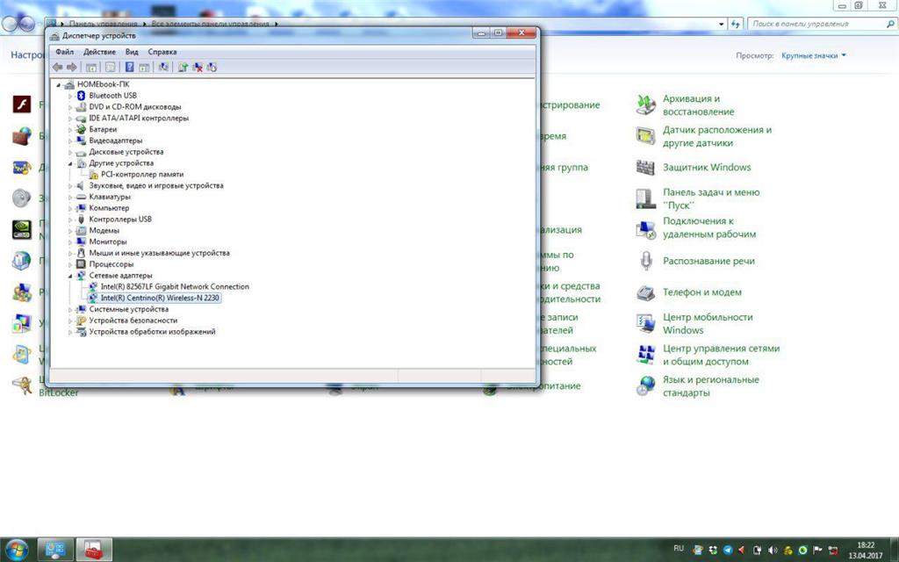Open Архивация и восстановление in Control Panel
The image size is (899, 562).
click(x=698, y=105)
